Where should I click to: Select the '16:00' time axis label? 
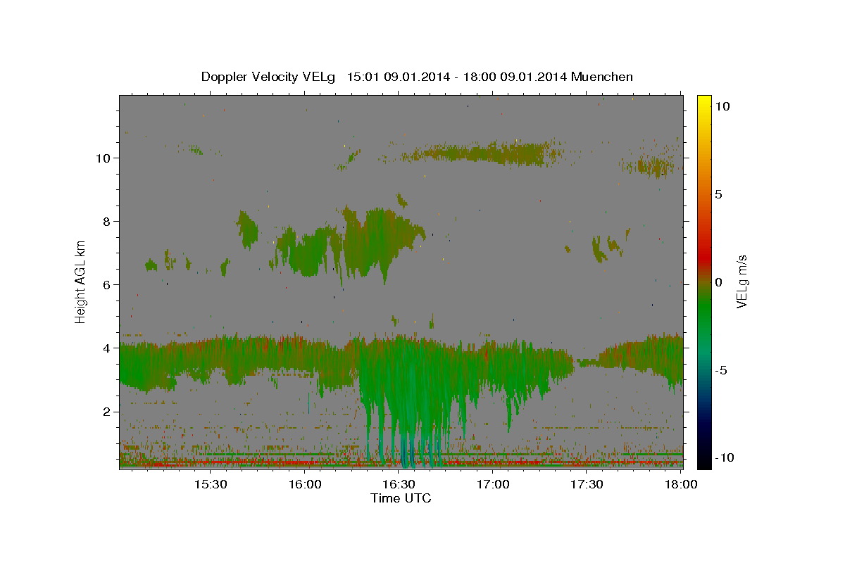pyautogui.click(x=305, y=484)
